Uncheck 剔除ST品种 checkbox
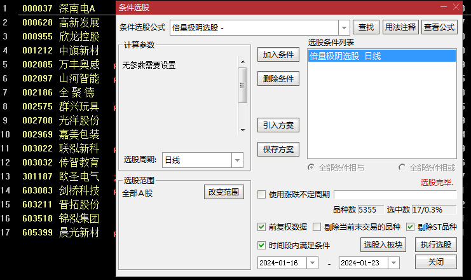The image size is (471, 280). click(x=411, y=227)
